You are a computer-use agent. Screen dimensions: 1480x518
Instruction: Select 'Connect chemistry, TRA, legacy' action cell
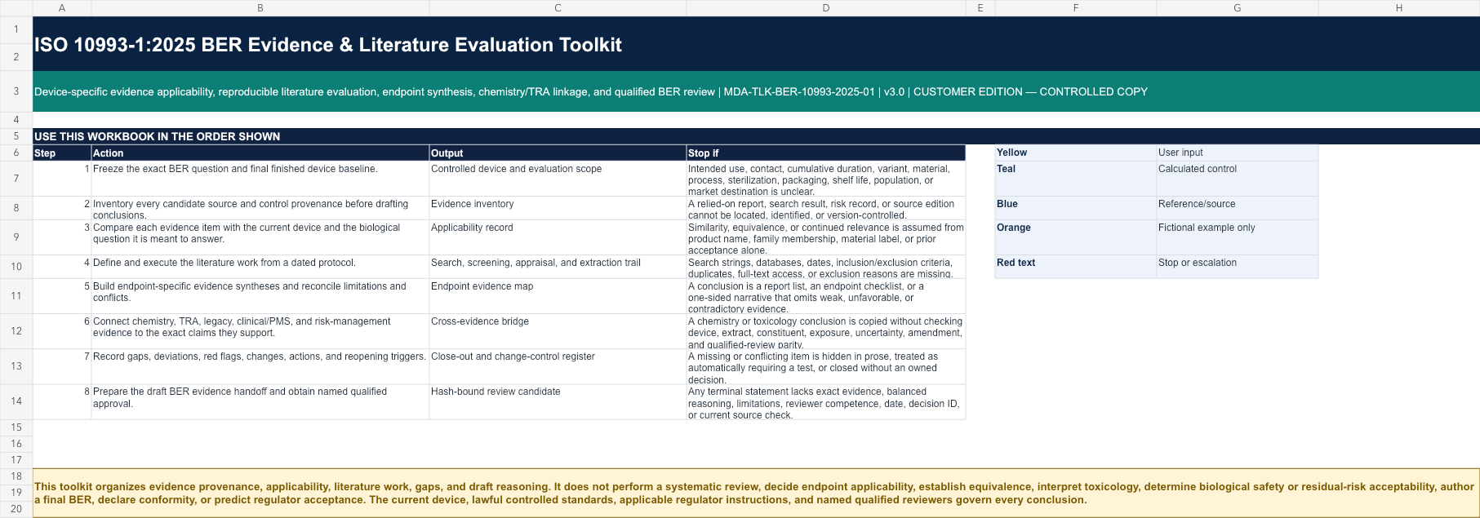260,331
